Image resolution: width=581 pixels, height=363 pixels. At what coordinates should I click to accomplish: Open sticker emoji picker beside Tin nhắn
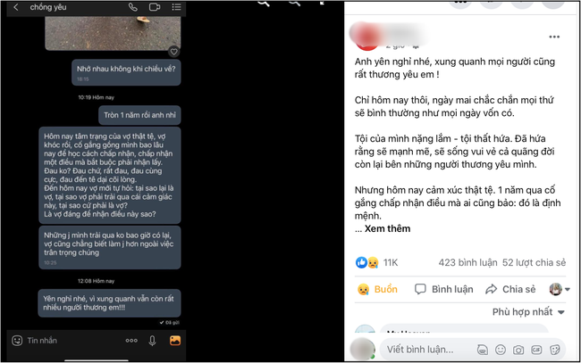point(17,341)
